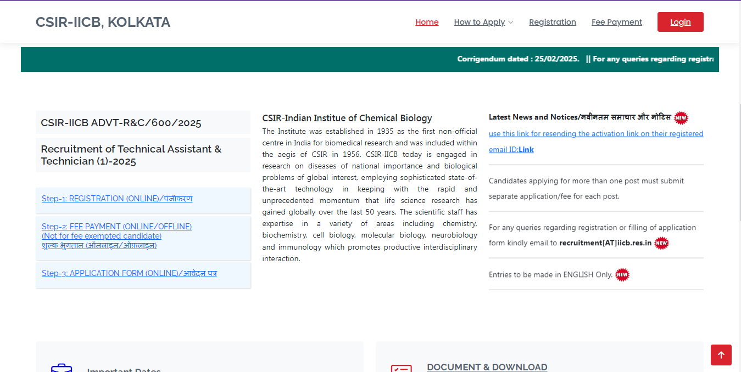Click the red document icon beside Document & Download
This screenshot has width=741, height=372.
401,368
